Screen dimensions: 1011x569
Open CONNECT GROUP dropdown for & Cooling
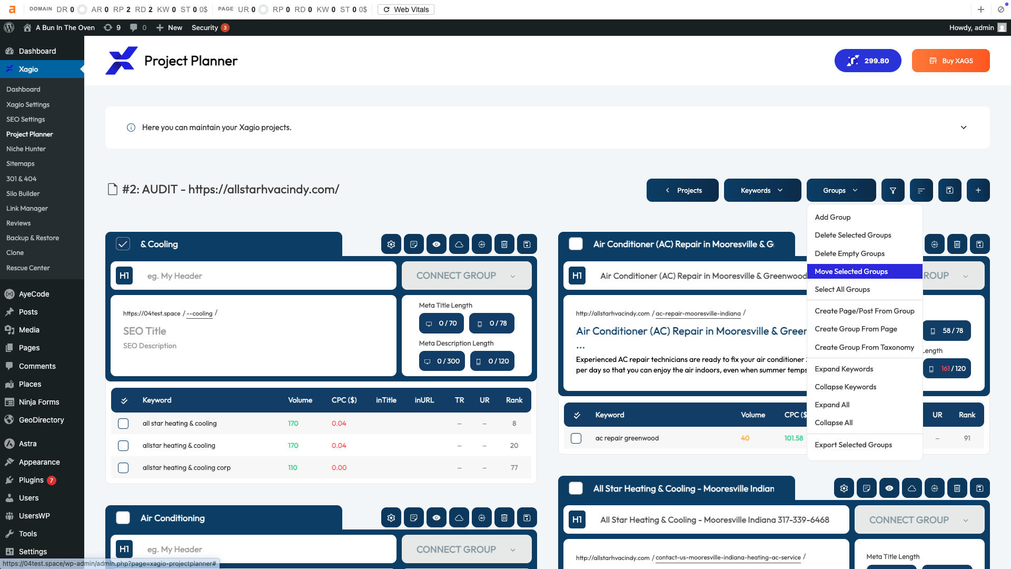(x=467, y=276)
